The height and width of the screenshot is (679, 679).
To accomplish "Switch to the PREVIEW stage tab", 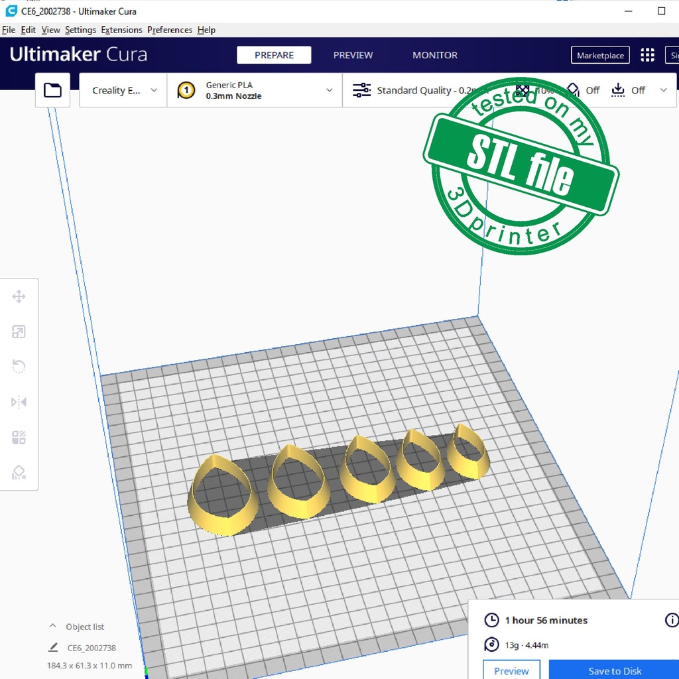I will pos(353,55).
